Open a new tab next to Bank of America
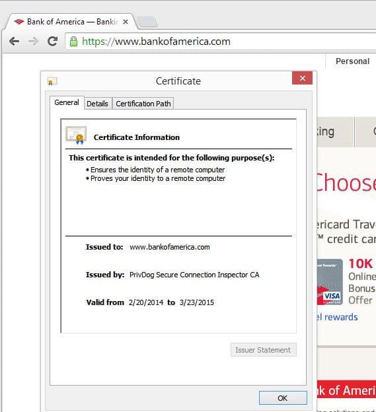The image size is (376, 412). (x=147, y=22)
